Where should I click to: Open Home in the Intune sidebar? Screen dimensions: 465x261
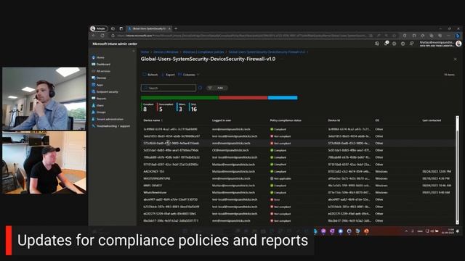[x=98, y=57]
